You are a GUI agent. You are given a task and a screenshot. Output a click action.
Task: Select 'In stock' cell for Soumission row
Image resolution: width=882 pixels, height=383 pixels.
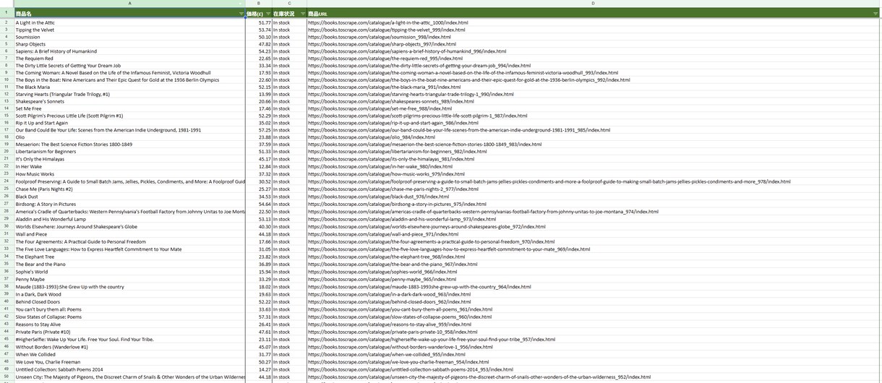click(289, 37)
